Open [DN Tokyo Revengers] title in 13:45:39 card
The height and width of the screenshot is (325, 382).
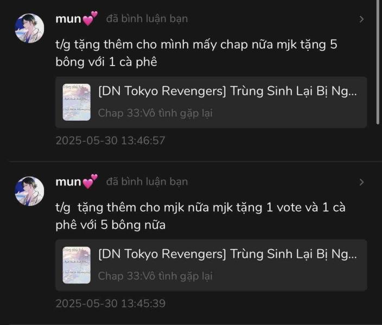[x=227, y=254]
